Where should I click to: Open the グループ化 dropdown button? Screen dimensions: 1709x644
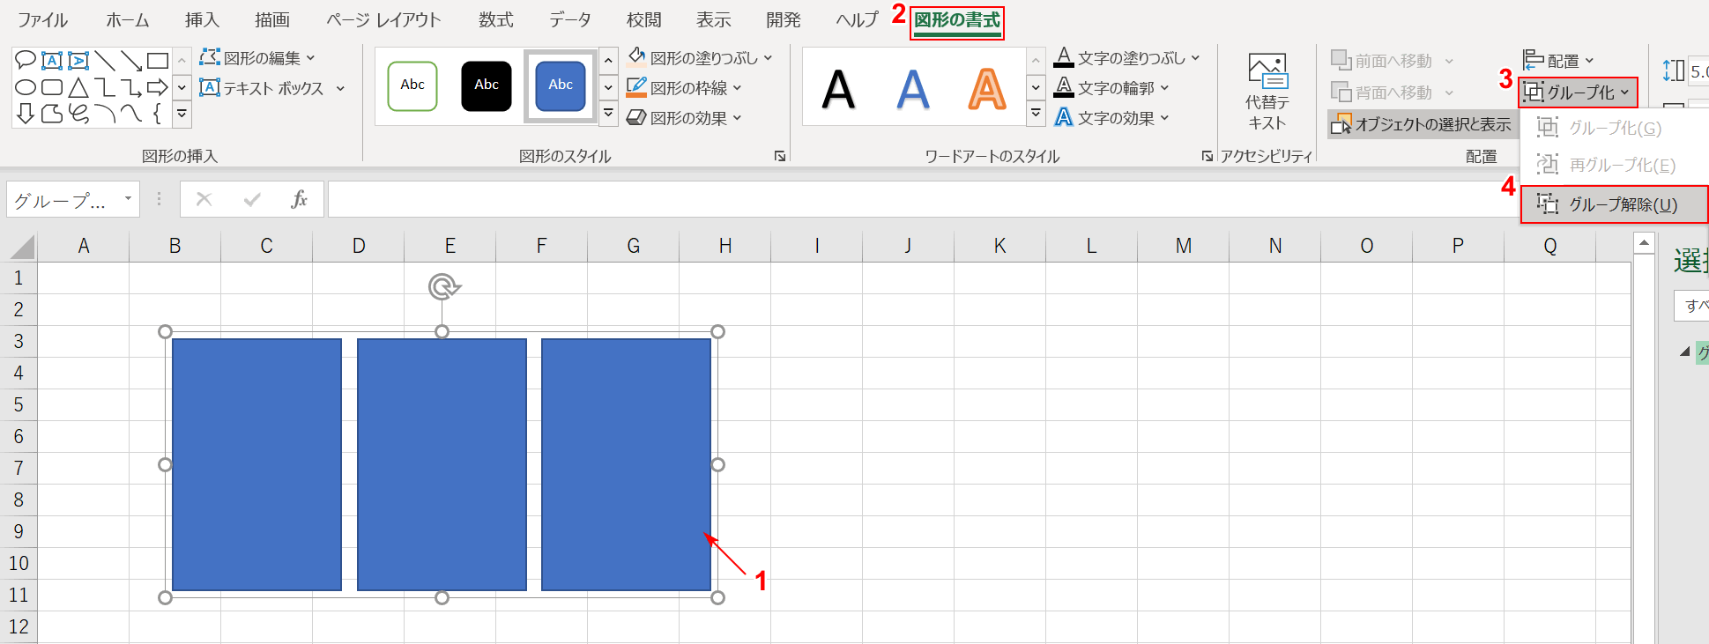tap(1578, 93)
